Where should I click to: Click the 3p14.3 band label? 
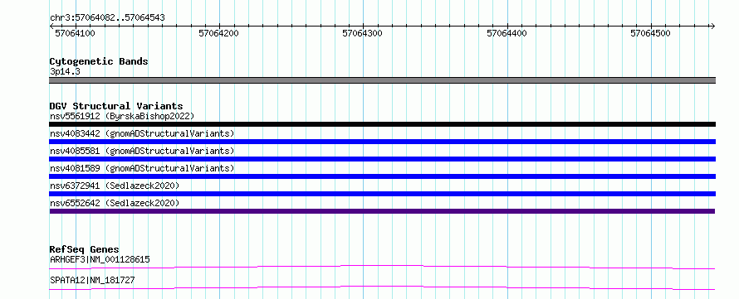65,71
